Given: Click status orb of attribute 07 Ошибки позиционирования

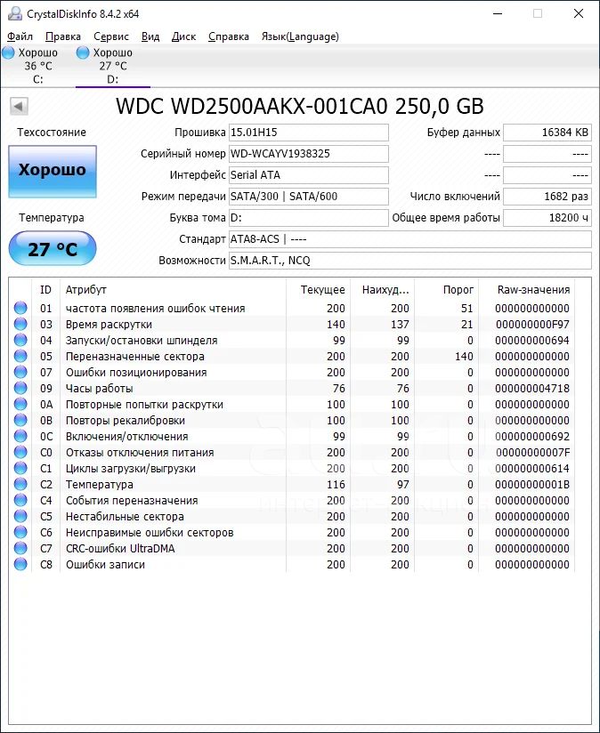Looking at the screenshot, I should coord(20,372).
